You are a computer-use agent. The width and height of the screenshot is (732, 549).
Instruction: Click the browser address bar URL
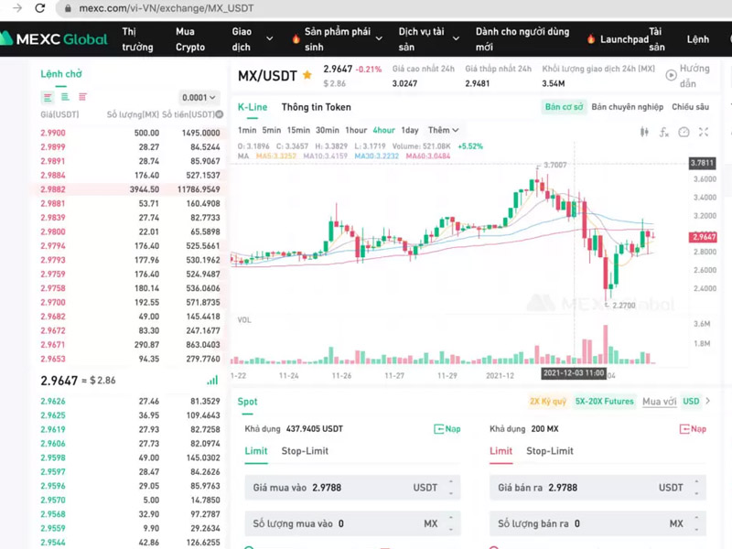tap(167, 8)
